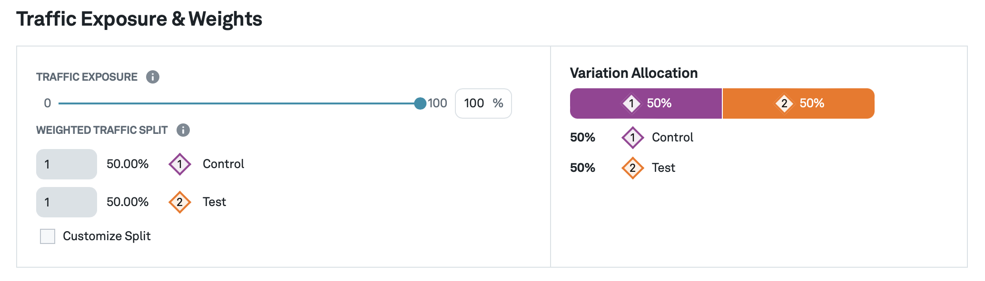Click the purple 50% allocation segment

pyautogui.click(x=646, y=103)
